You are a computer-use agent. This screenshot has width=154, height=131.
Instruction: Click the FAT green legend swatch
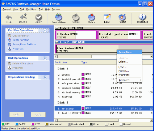(3, 124)
